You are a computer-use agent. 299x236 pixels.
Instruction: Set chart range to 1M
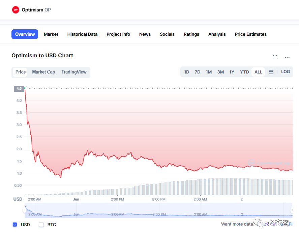209,72
